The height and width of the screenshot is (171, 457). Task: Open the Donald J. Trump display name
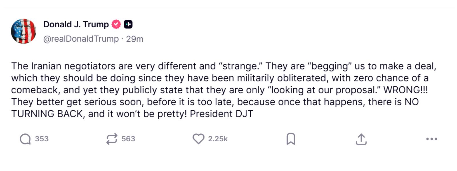[x=76, y=25]
